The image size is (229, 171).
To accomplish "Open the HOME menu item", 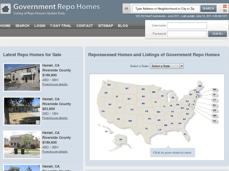I will (x=5, y=26).
